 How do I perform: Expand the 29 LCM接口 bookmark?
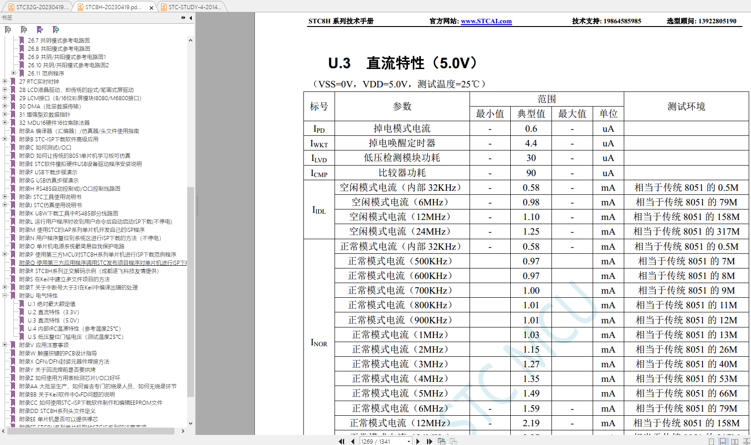pyautogui.click(x=5, y=98)
